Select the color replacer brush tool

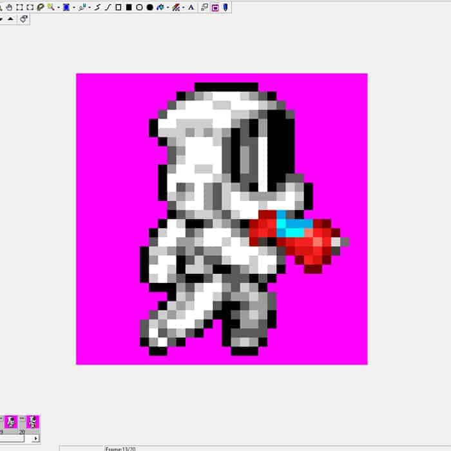pos(82,8)
